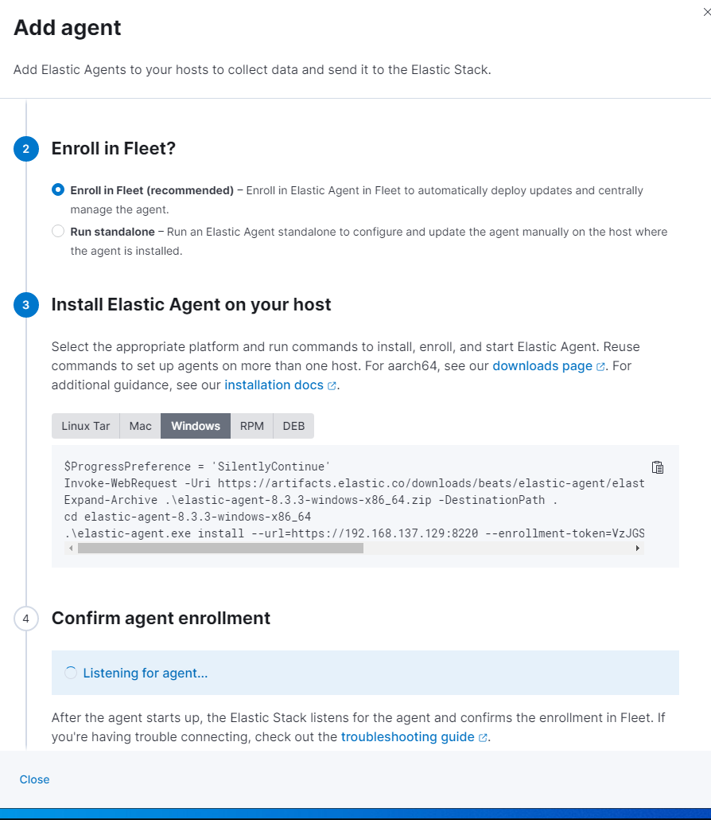Switch to the Linux Tar tab
The height and width of the screenshot is (820, 711).
[86, 426]
